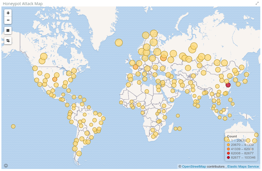Select the lone marker in the Pacific Ocean
Viewport: 262px width, 171px height.
[x=13, y=126]
